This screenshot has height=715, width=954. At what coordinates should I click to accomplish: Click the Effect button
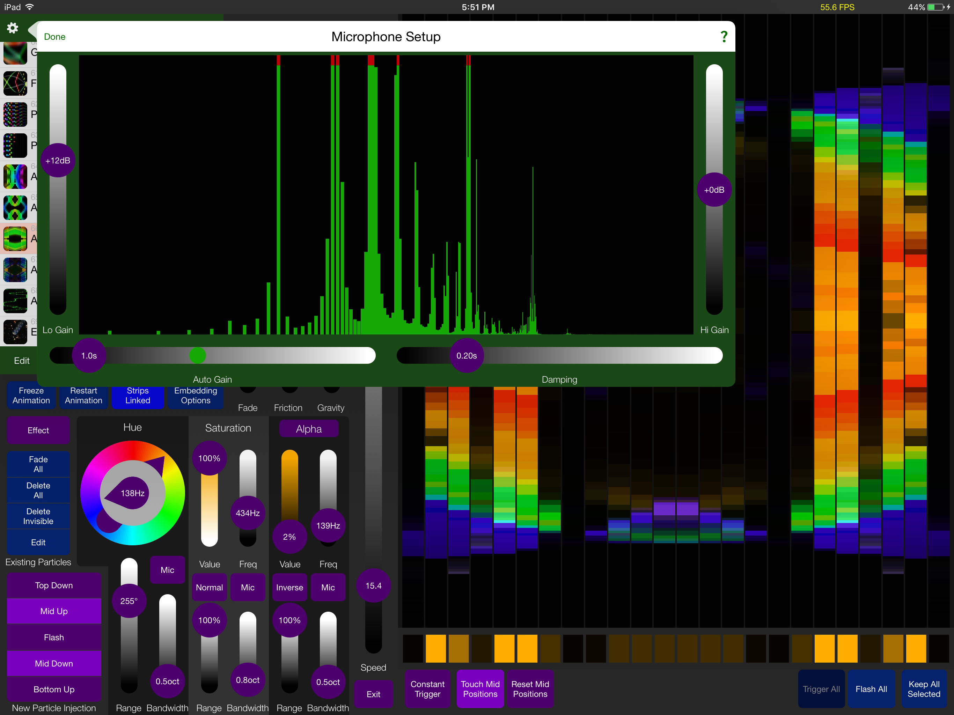[38, 430]
